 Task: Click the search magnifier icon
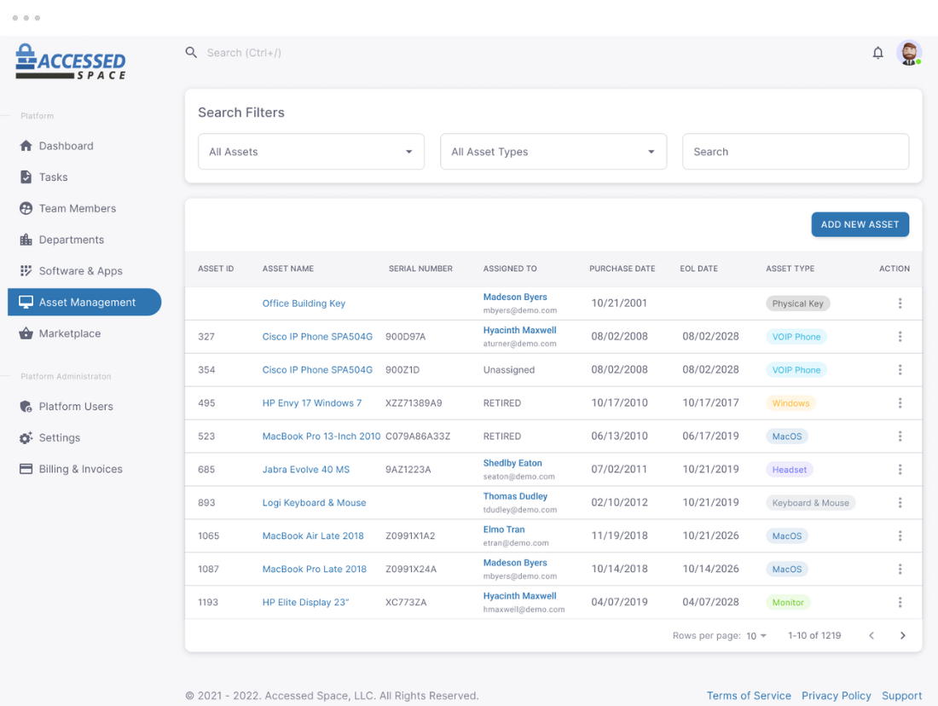point(191,53)
